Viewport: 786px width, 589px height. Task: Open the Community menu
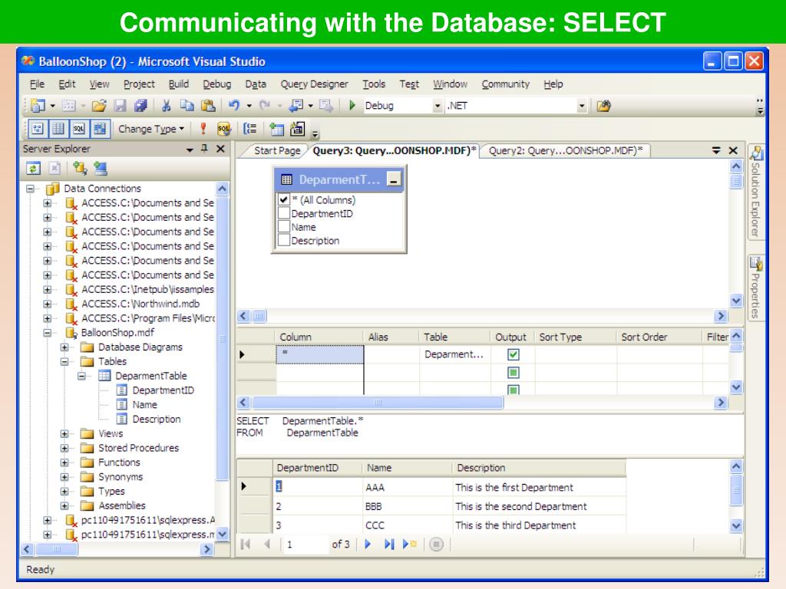[x=505, y=84]
